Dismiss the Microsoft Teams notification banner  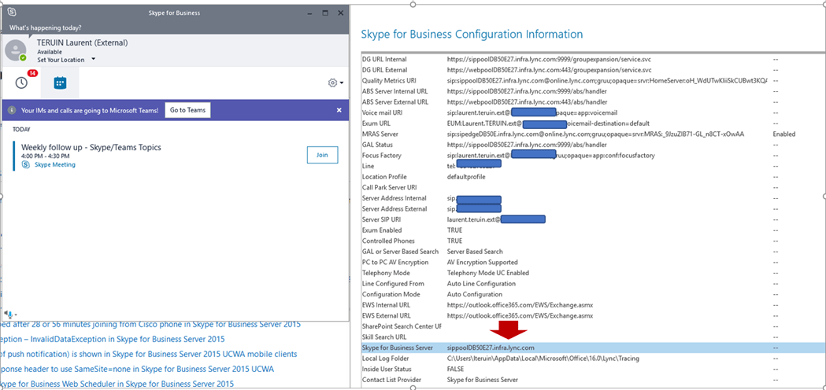[339, 110]
